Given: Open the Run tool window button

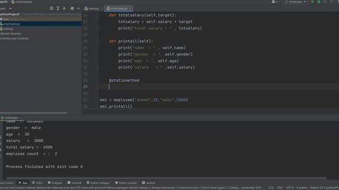Looking at the screenshot, I should tap(23, 183).
